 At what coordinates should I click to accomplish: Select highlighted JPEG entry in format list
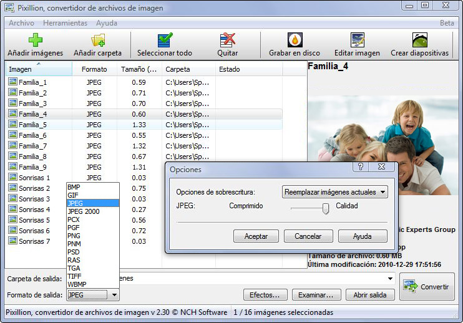(x=93, y=203)
